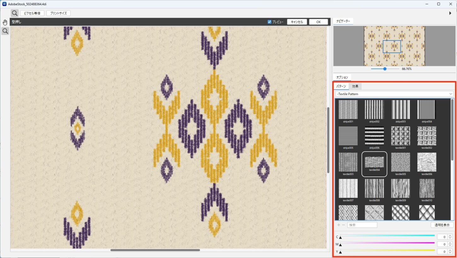Screen dimensions: 457x258
Task: Click the キャンセル button
Action: point(297,22)
